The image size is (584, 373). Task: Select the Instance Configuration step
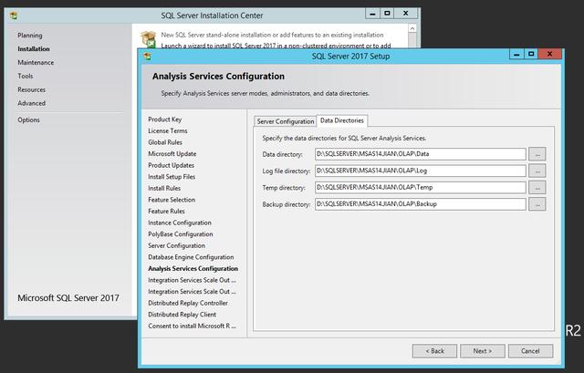180,223
